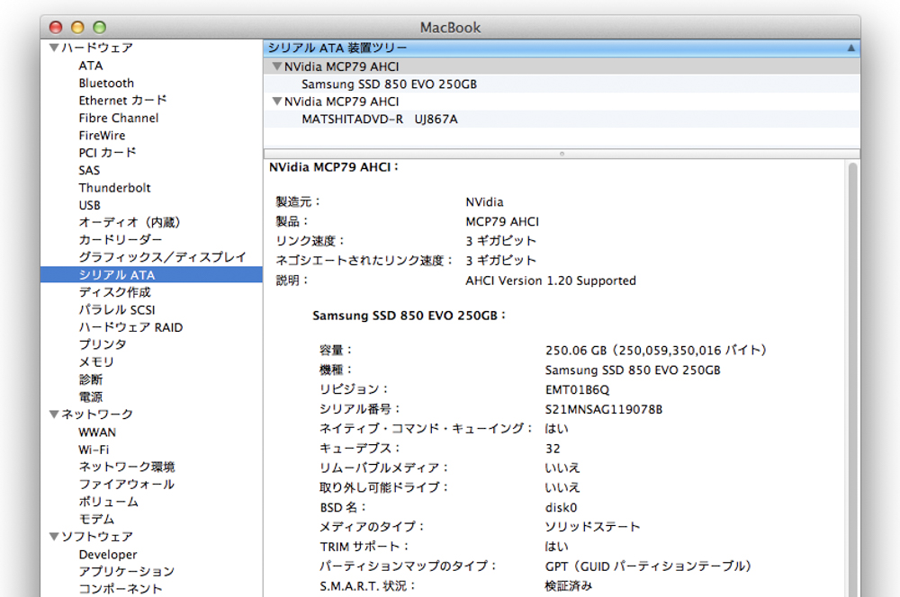The height and width of the screenshot is (597, 900).
Task: Click the yellow minimize window button
Action: click(x=77, y=27)
